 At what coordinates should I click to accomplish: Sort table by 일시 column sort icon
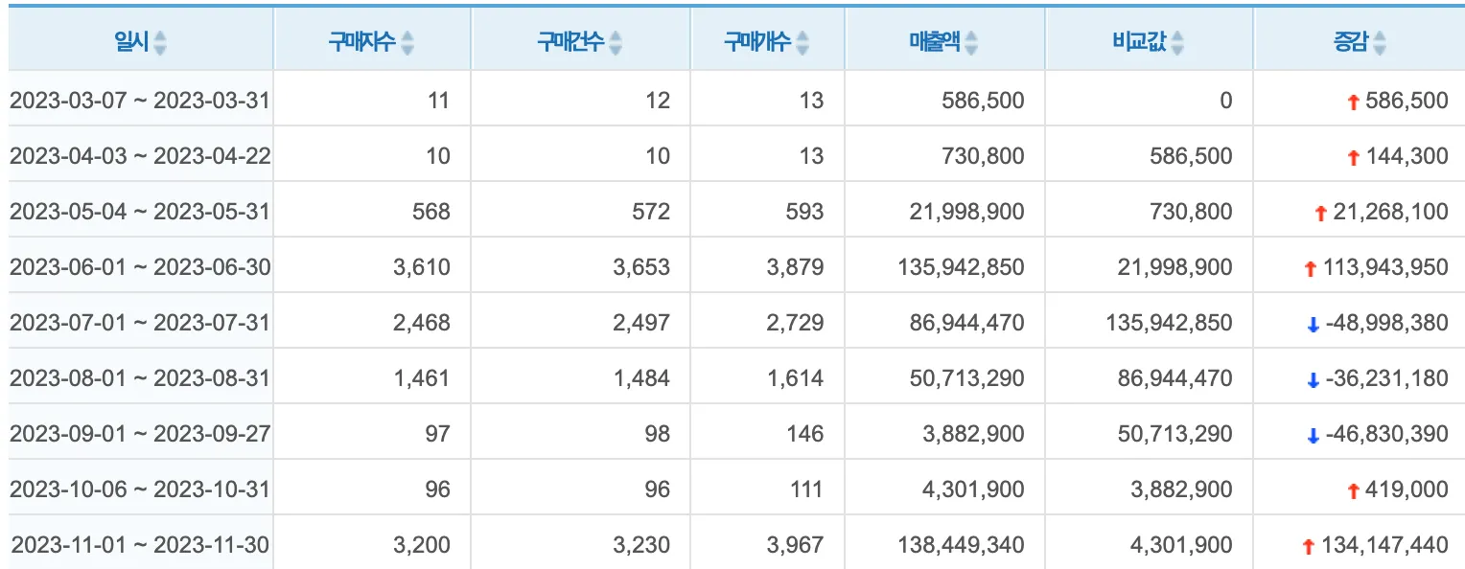point(160,43)
